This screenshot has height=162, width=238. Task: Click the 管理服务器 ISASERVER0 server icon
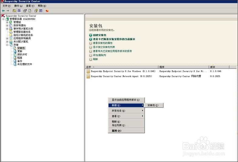[7, 19]
